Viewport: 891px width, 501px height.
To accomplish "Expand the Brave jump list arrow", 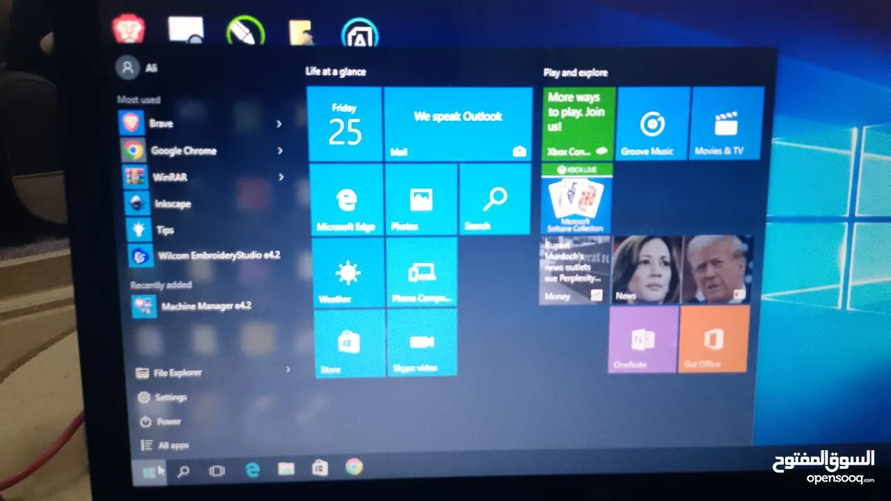I will 278,124.
